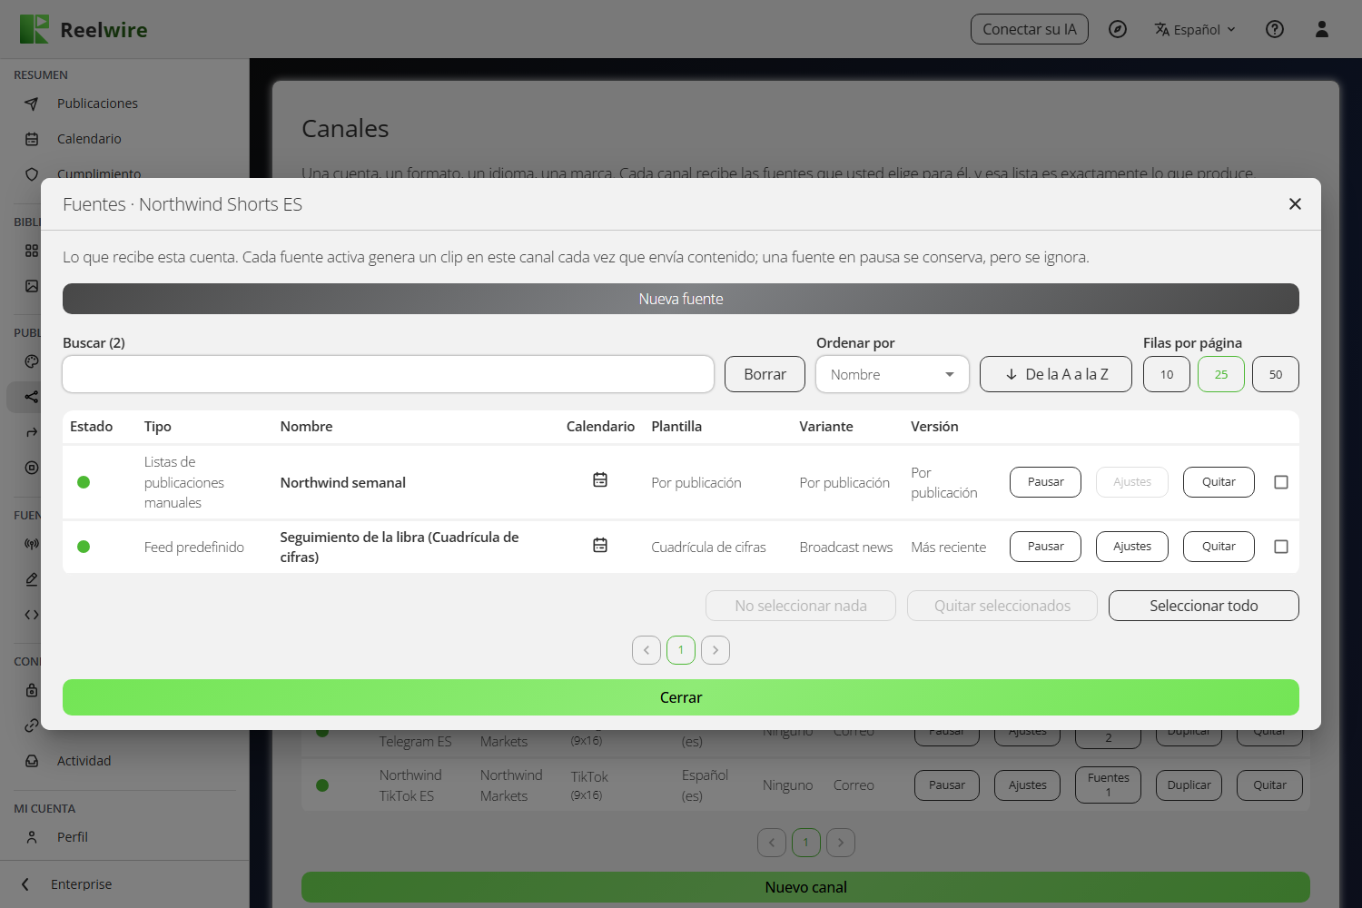Image resolution: width=1362 pixels, height=908 pixels.
Task: Click the Reelwire logo
Action: coord(84,29)
